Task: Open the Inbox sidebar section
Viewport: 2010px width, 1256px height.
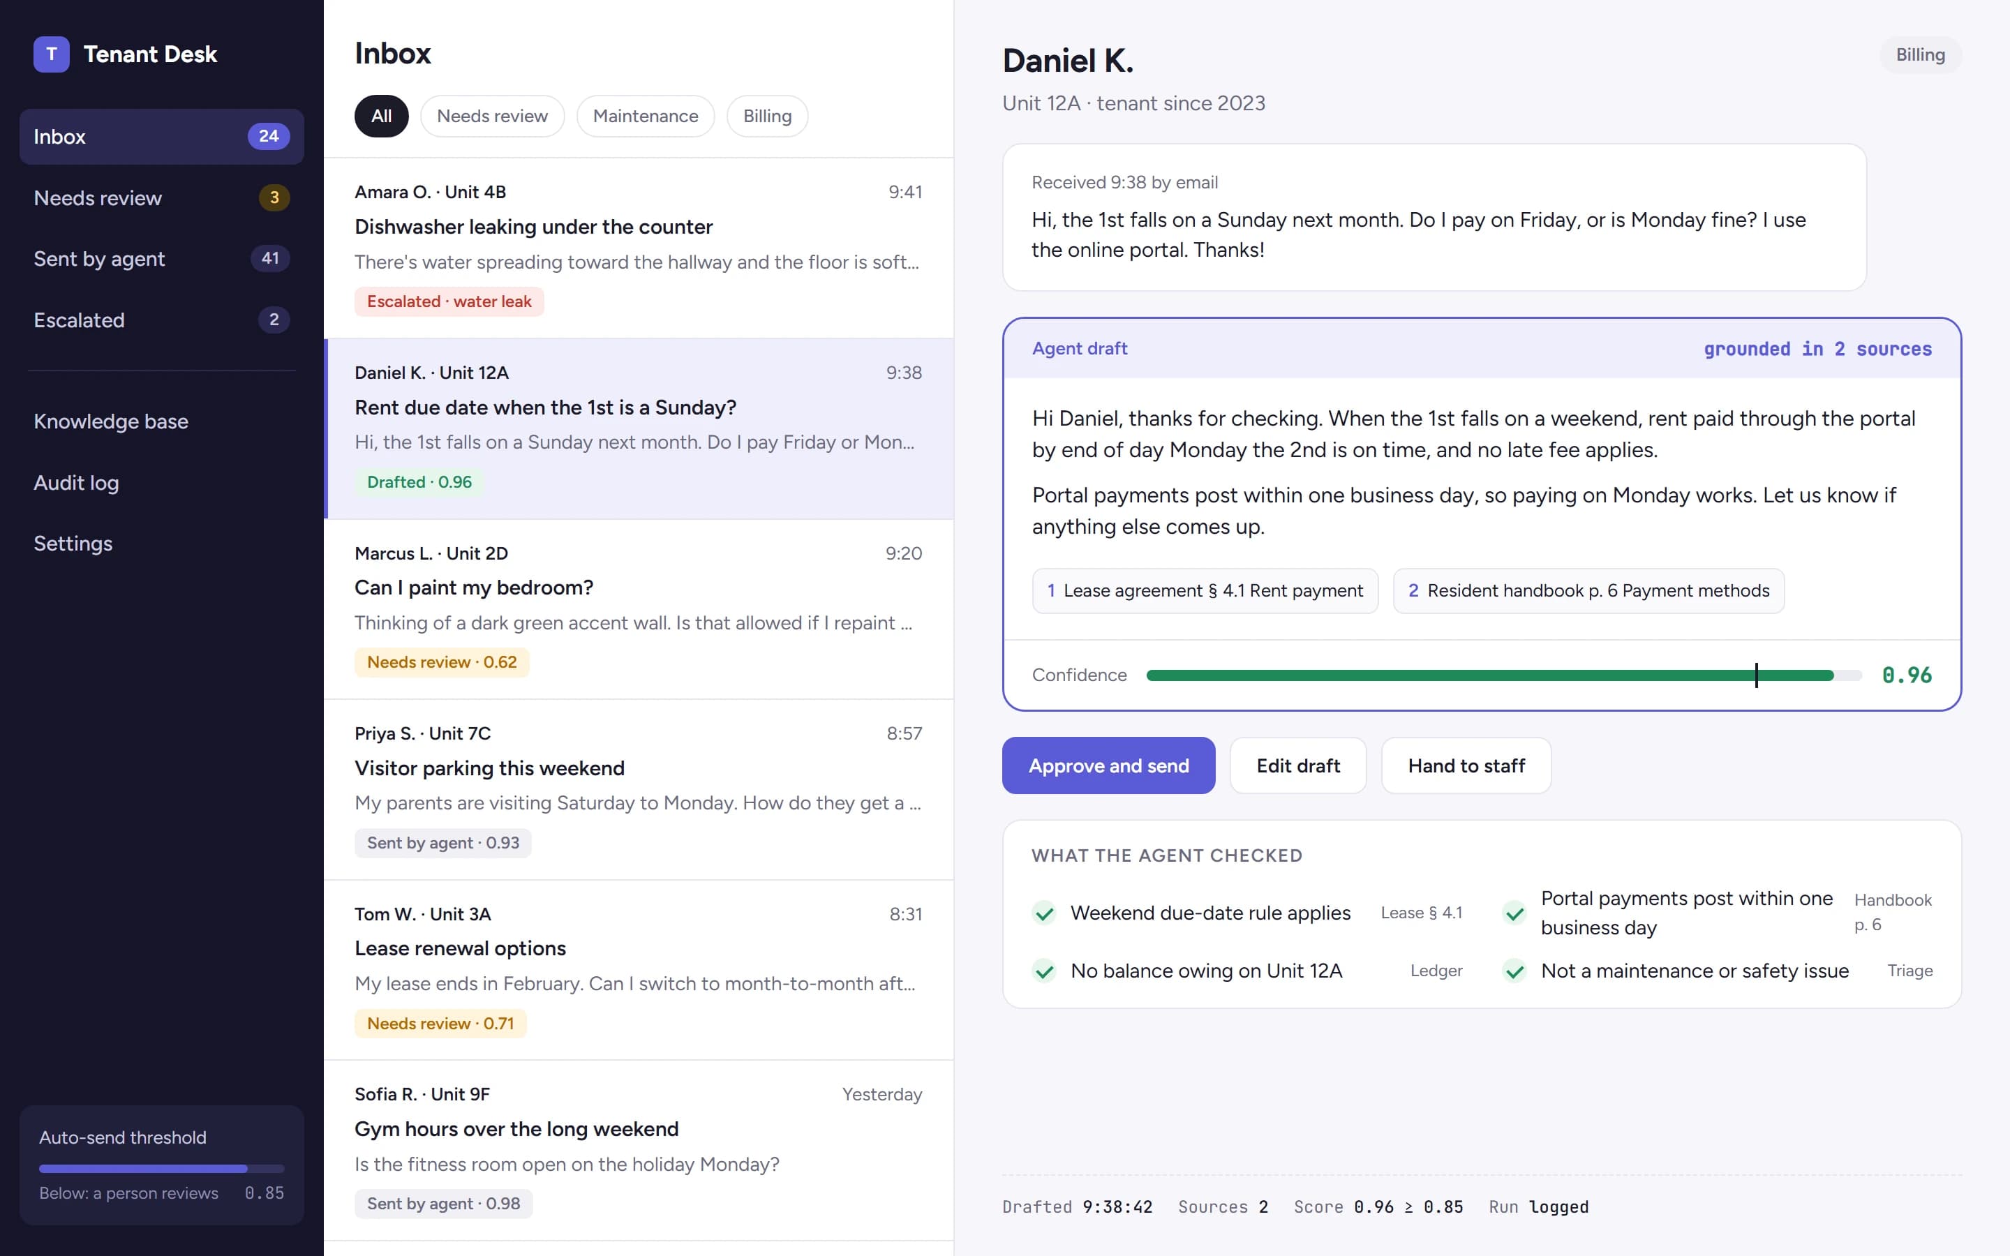Action: 161,136
